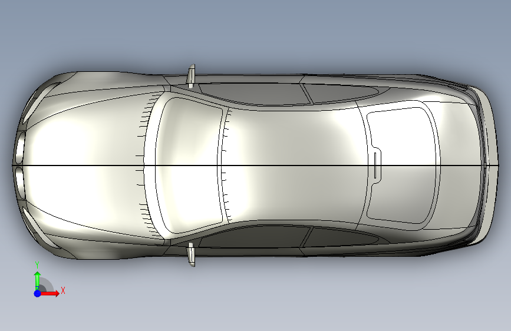Click the green Y axis arrow of triad
This screenshot has width=511, height=331.
pos(38,280)
